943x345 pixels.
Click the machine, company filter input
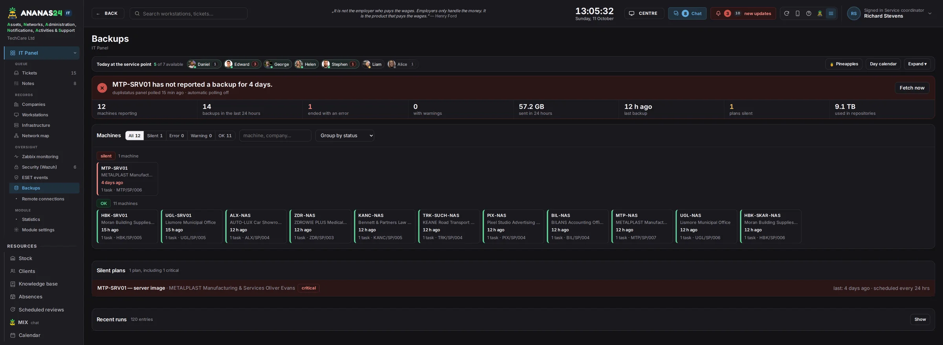click(x=275, y=136)
